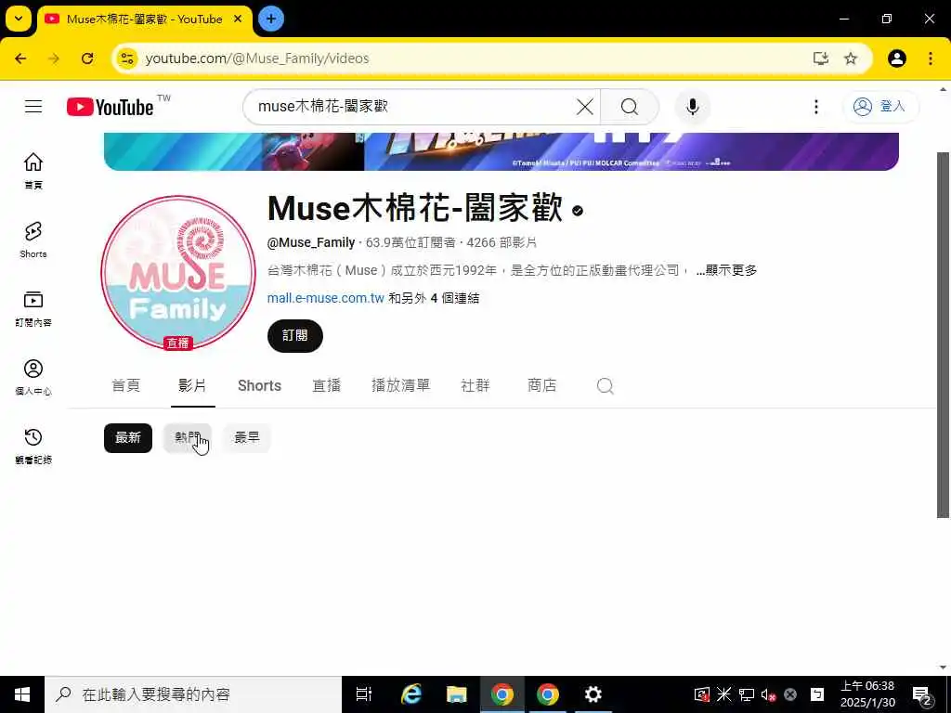Screen dimensions: 951x713
Task: Launch Internet Explorer from taskbar
Action: (411, 694)
